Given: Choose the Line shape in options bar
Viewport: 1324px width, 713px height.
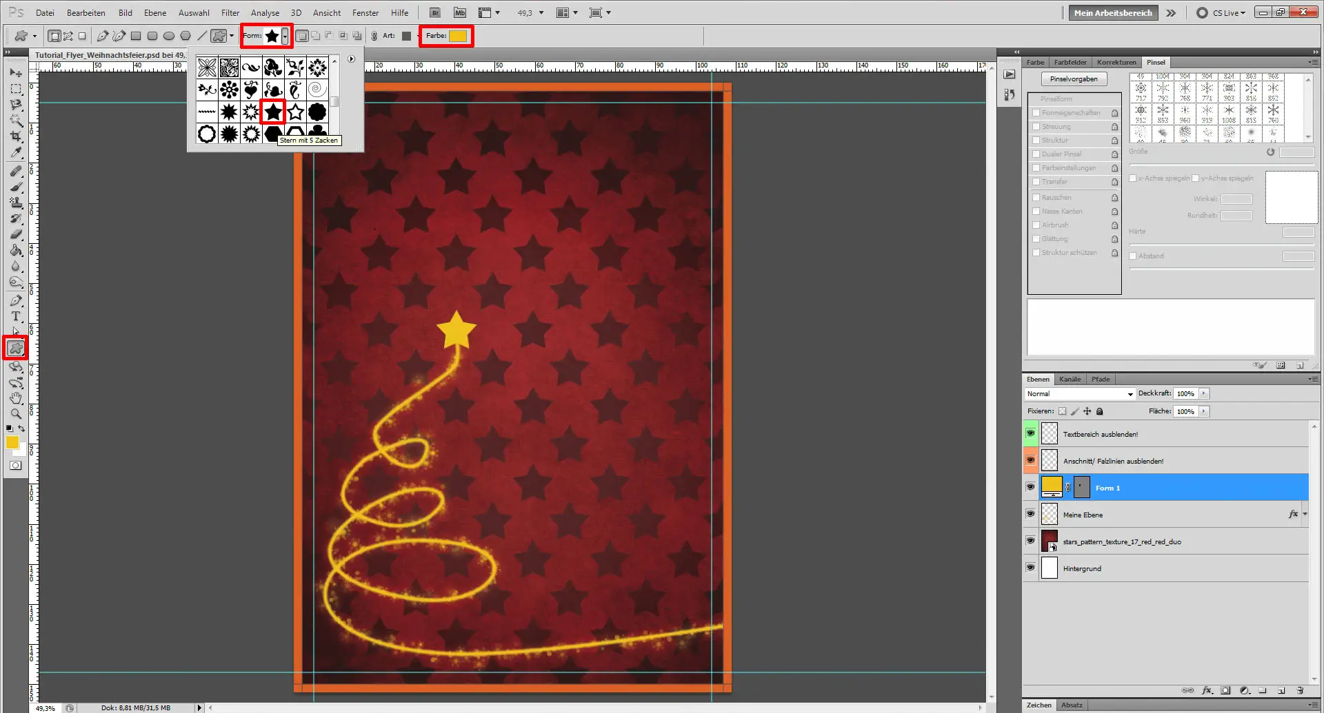Looking at the screenshot, I should (x=202, y=36).
